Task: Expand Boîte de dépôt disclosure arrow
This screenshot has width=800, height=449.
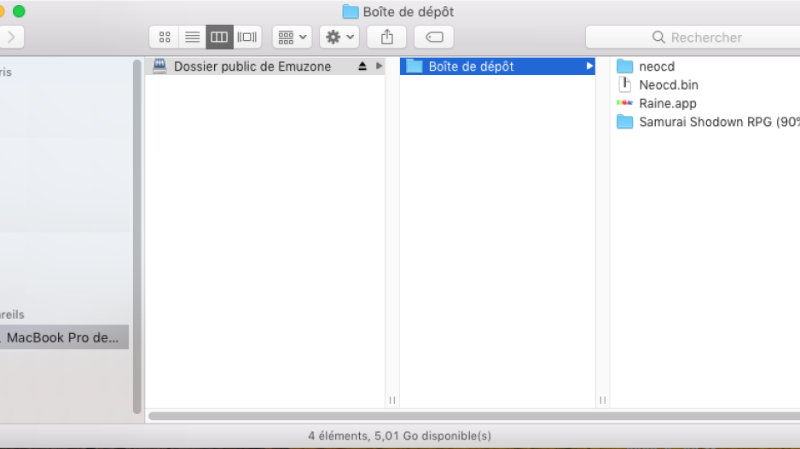Action: [588, 66]
